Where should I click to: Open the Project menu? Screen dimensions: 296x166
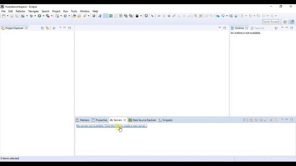tap(56, 11)
